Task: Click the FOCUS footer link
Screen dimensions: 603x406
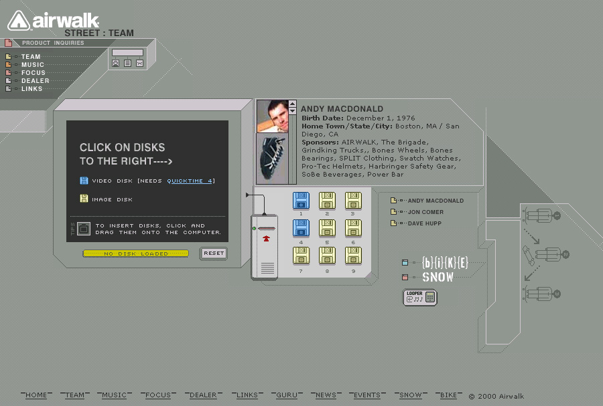Action: 158,395
